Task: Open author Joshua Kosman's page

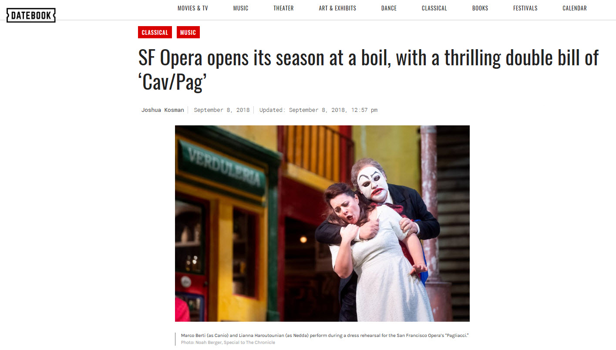Action: click(163, 110)
